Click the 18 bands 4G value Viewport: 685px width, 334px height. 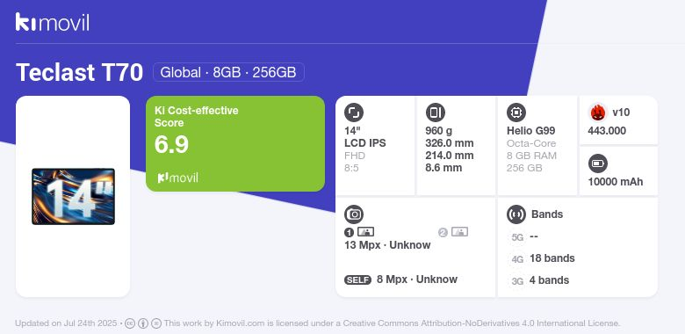[x=552, y=258]
